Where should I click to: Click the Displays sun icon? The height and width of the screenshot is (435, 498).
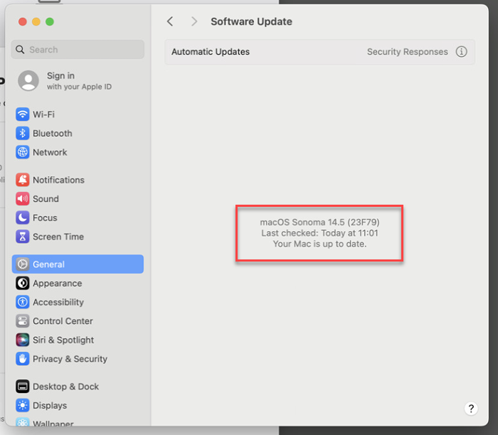(23, 405)
